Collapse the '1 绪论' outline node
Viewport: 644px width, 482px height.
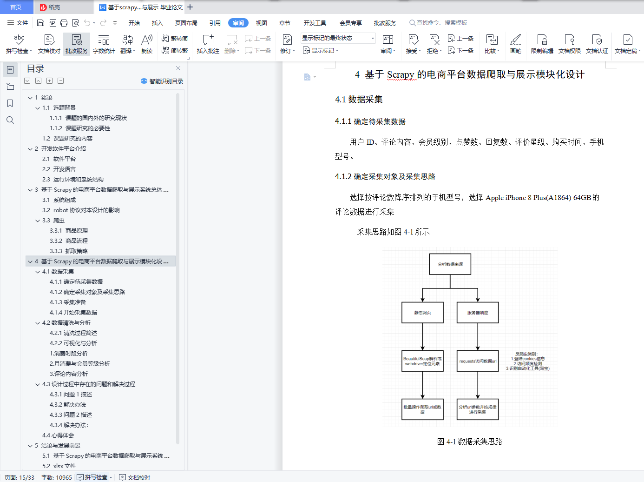(x=30, y=98)
